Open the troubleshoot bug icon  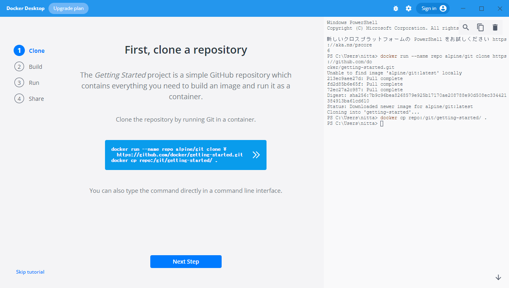(396, 8)
